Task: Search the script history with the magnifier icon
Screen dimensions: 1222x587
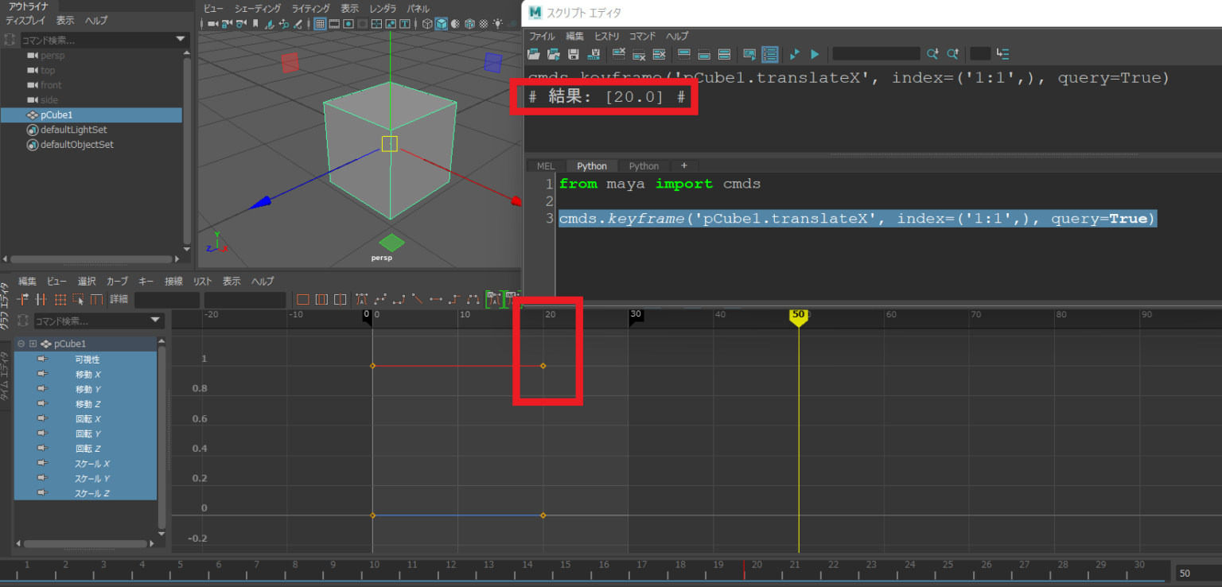Action: [x=932, y=53]
